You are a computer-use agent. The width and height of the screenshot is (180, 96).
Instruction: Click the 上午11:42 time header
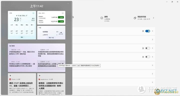click(36, 6)
